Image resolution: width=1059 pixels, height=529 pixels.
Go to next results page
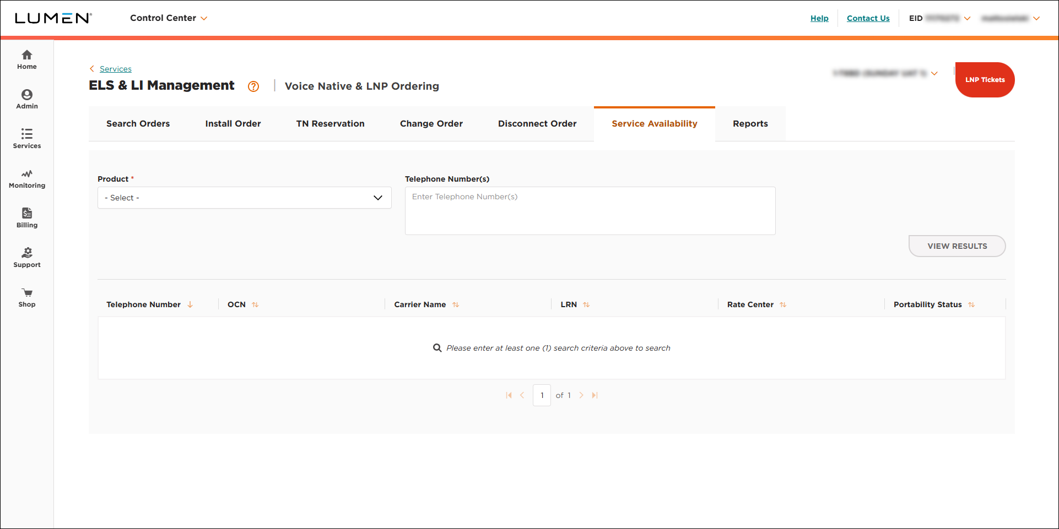click(581, 395)
